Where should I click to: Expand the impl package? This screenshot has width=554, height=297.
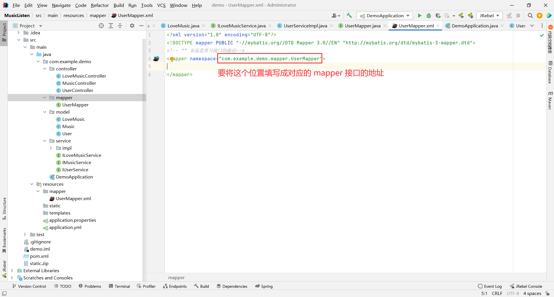coord(51,148)
